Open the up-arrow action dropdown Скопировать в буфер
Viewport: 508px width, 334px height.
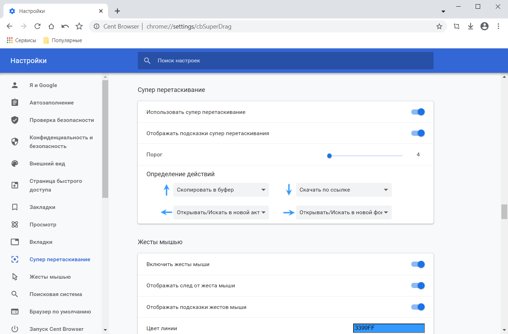pyautogui.click(x=221, y=190)
